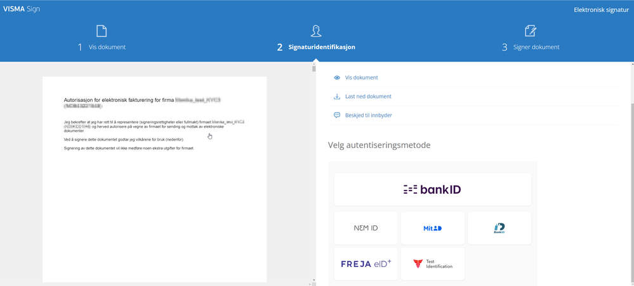Viewport: 634px width, 286px height.
Task: Open the Last ned dokument link
Action: [x=368, y=96]
